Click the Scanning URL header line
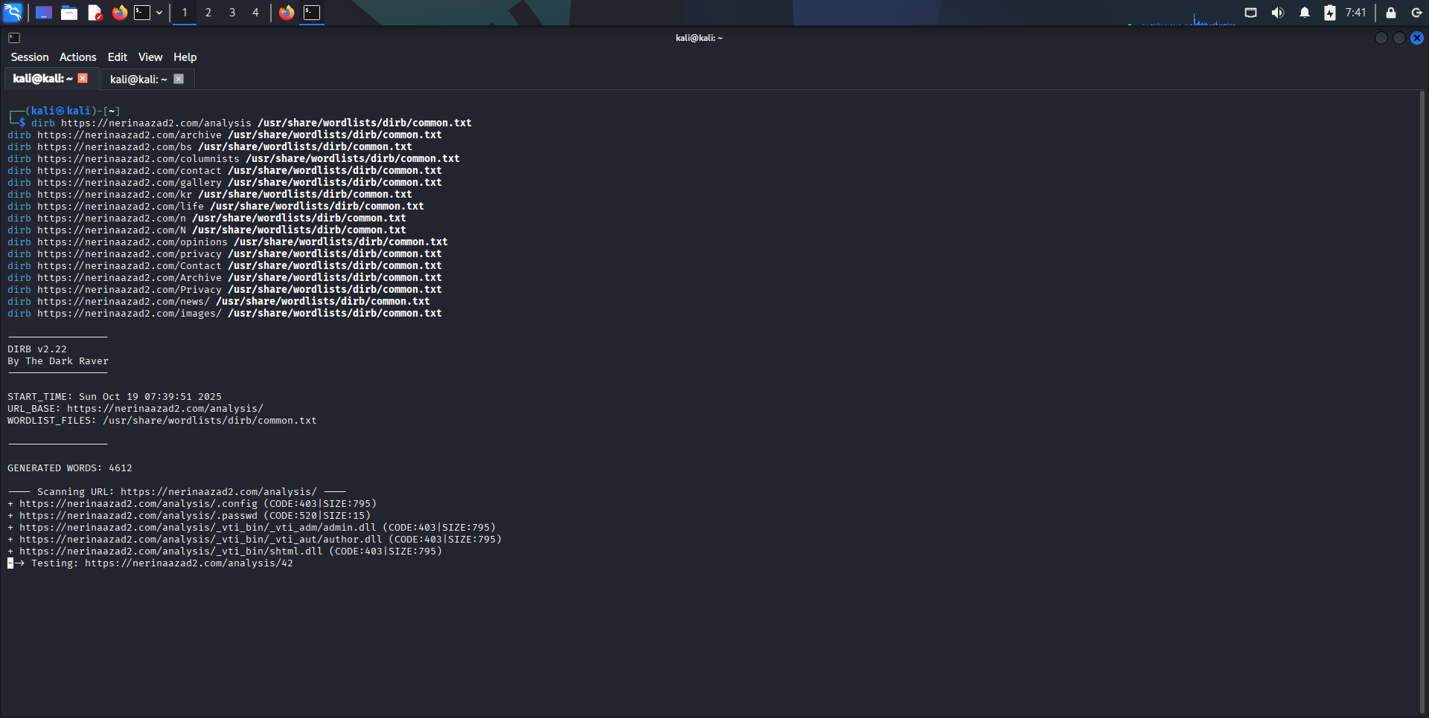 177,492
